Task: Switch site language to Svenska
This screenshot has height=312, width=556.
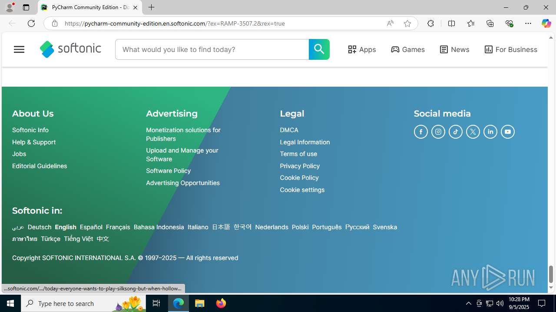Action: tap(385, 227)
